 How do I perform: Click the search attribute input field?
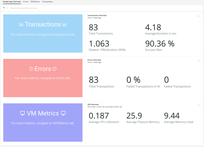coord(38,8)
